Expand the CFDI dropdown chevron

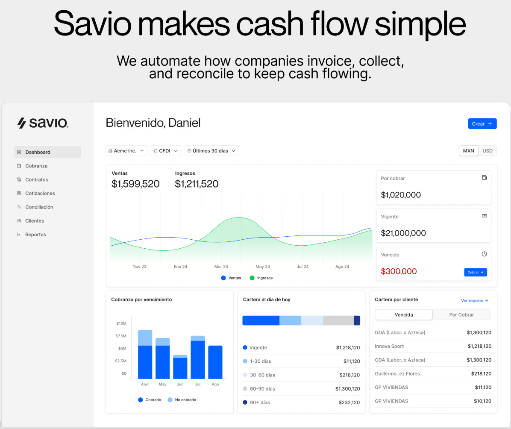pyautogui.click(x=176, y=150)
